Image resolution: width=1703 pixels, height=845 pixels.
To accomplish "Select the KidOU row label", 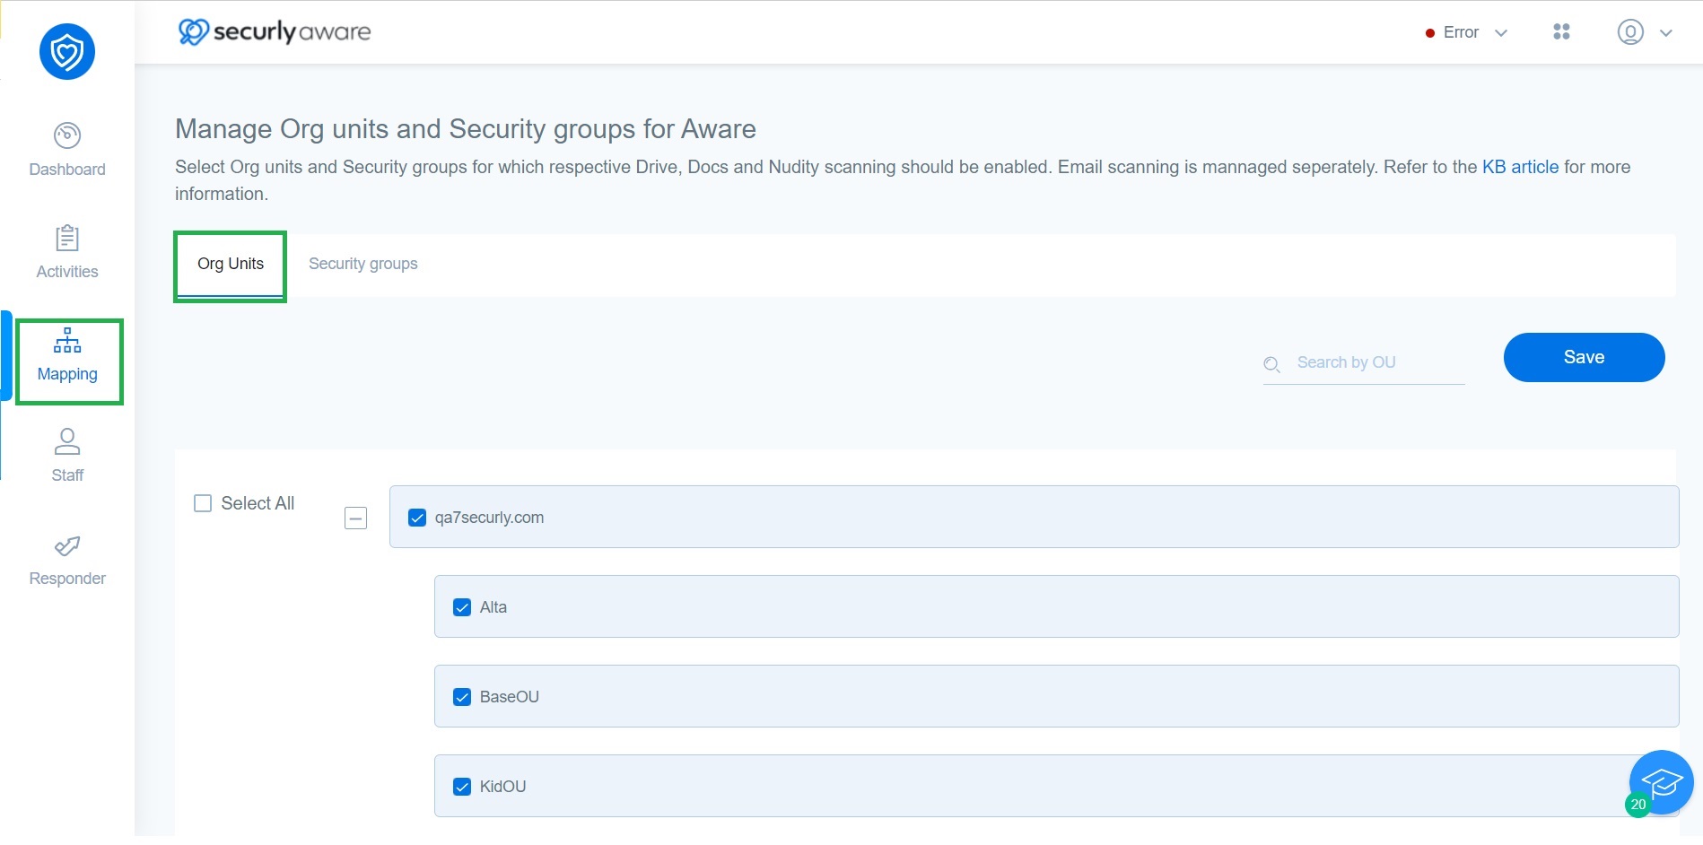I will (503, 787).
